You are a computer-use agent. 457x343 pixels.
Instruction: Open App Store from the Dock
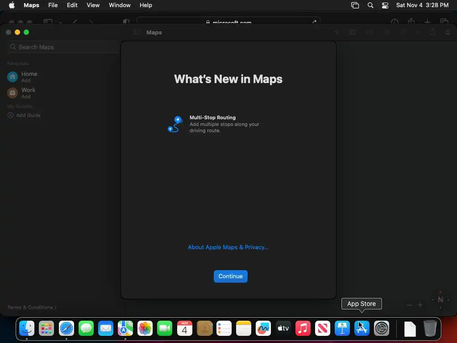[361, 328]
